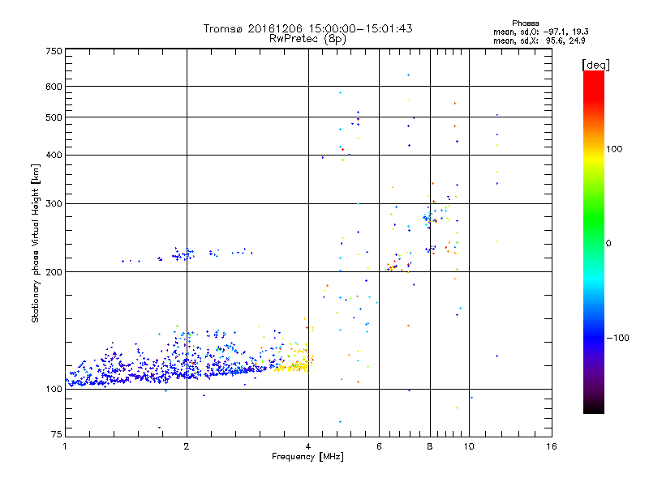Click the 'Stationary phase Virtual Height [km]' axis label
The image size is (649, 486).
[36, 244]
